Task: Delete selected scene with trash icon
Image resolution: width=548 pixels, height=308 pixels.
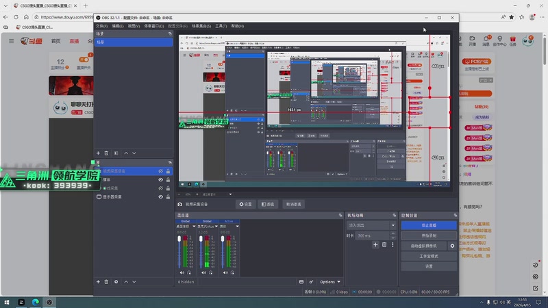Action: tap(107, 153)
